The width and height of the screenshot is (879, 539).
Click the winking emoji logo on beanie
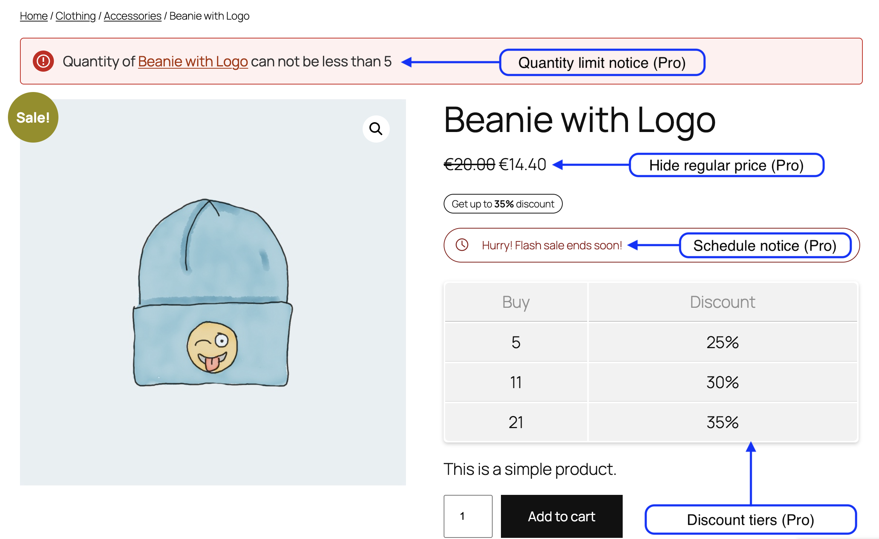212,347
